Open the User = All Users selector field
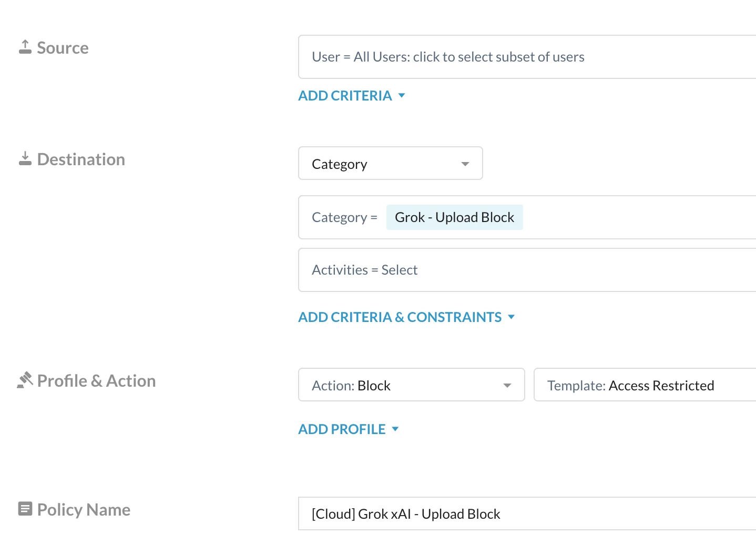756x544 pixels. (x=527, y=57)
